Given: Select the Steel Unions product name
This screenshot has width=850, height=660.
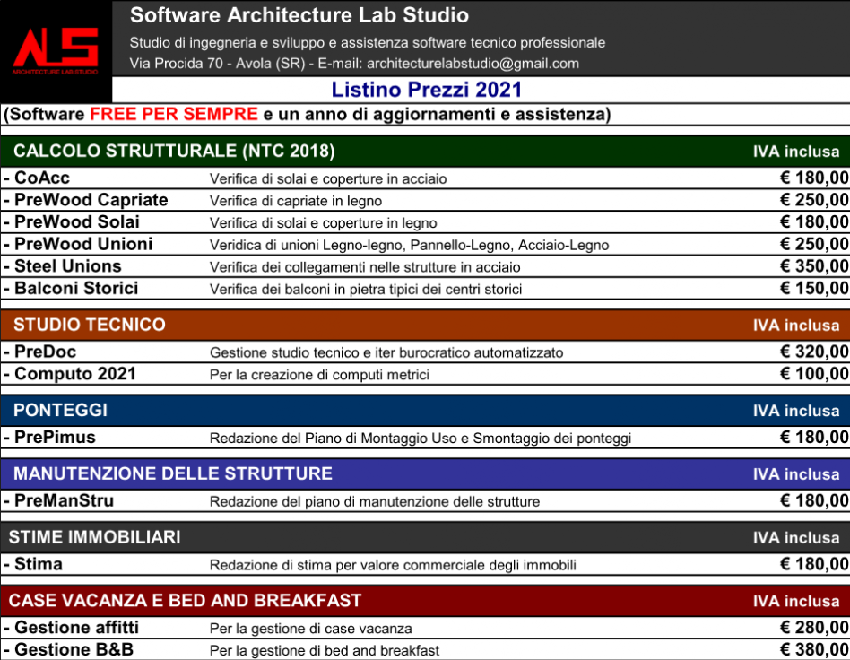Looking at the screenshot, I should [68, 266].
